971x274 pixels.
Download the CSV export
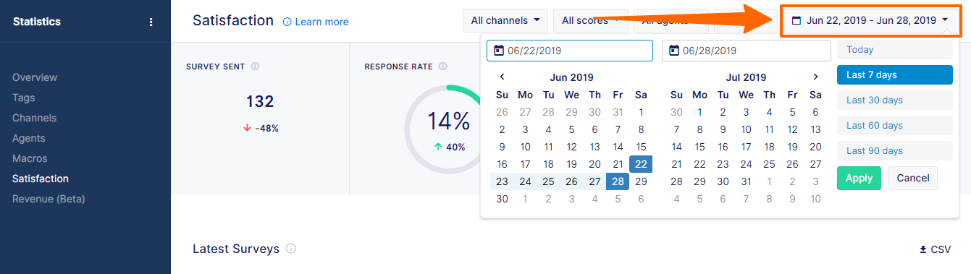click(x=935, y=249)
